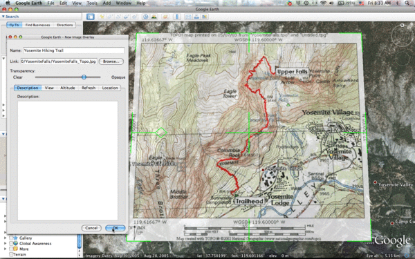415x259 pixels.
Task: Click the Layers panel scrollbar thumb
Action: (79, 241)
